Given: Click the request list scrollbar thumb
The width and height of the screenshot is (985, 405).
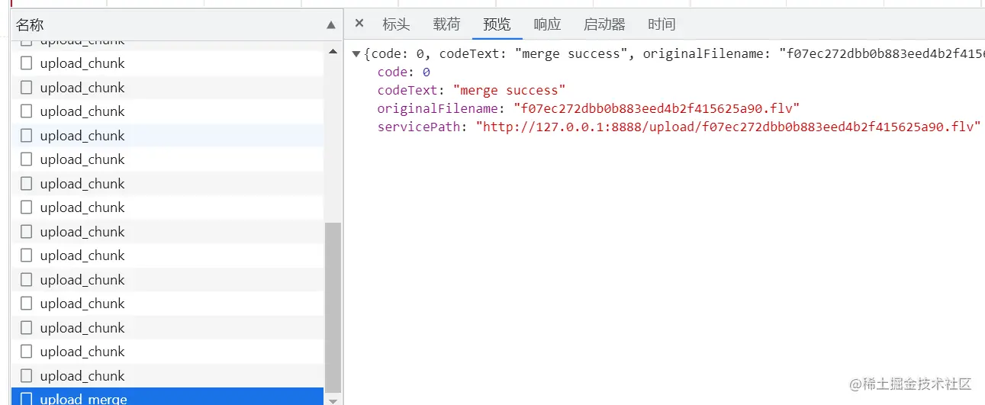Looking at the screenshot, I should point(333,307).
